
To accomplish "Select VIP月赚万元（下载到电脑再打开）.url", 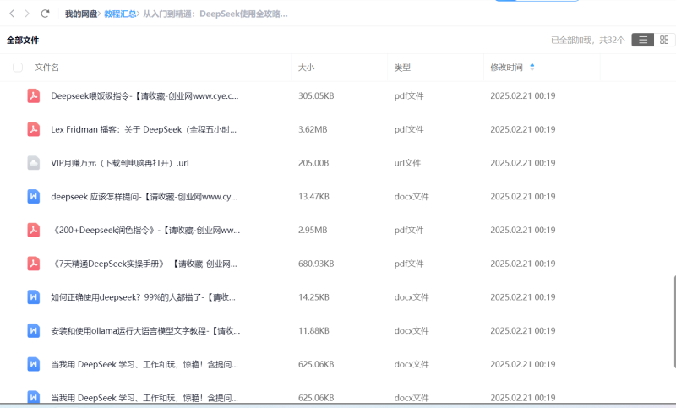I will pyautogui.click(x=120, y=163).
